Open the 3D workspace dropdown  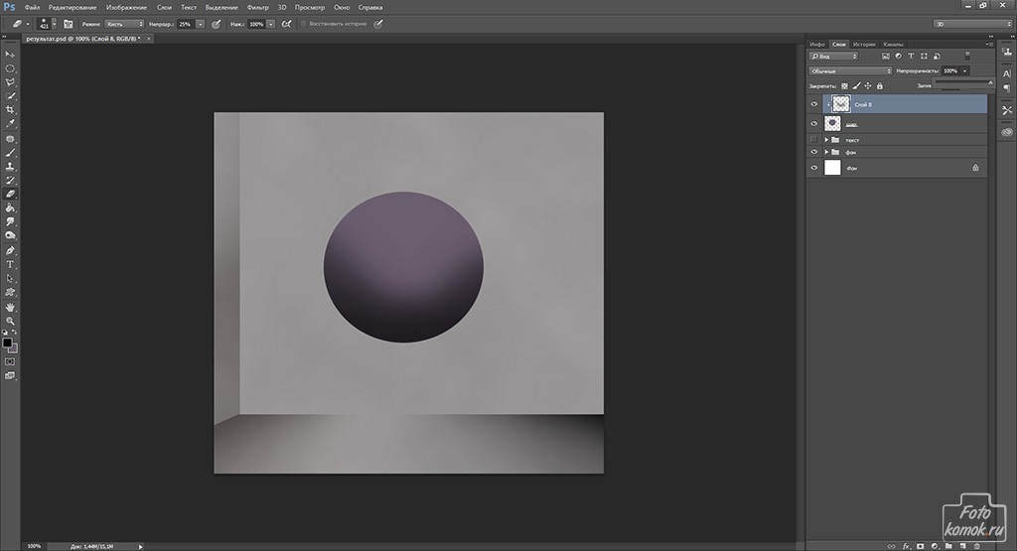pos(972,24)
